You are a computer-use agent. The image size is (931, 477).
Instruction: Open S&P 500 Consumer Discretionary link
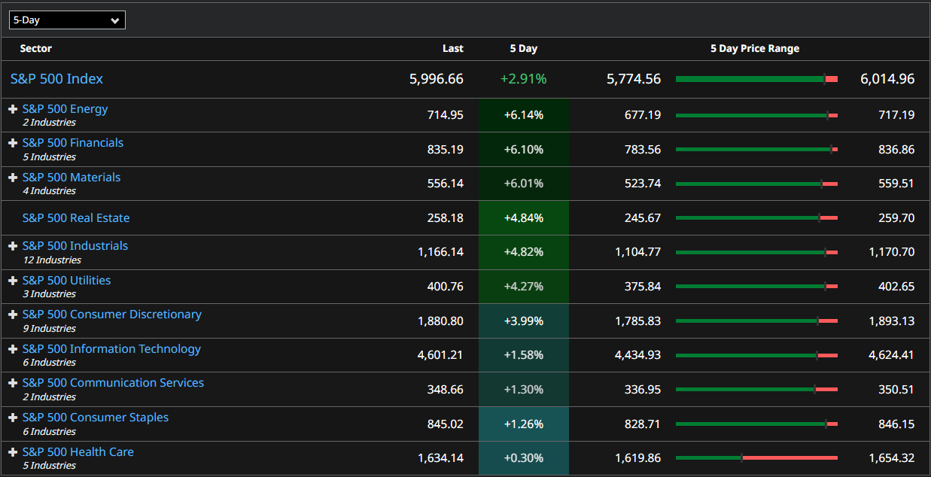[x=112, y=314]
